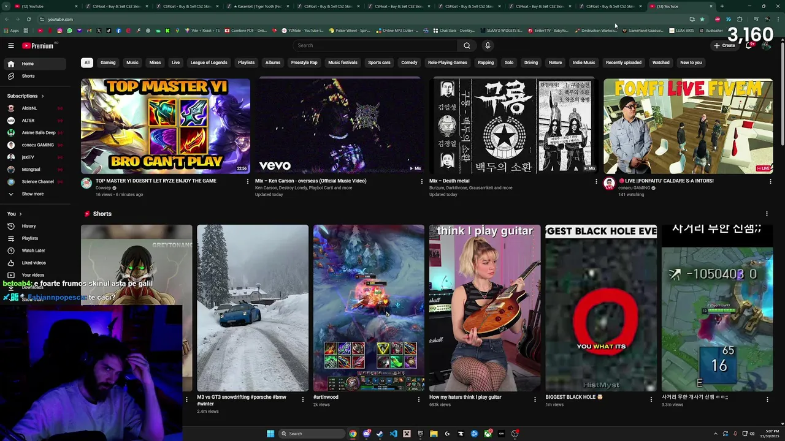Open Porsche snowdrifting short
This screenshot has width=785, height=441.
point(253,308)
